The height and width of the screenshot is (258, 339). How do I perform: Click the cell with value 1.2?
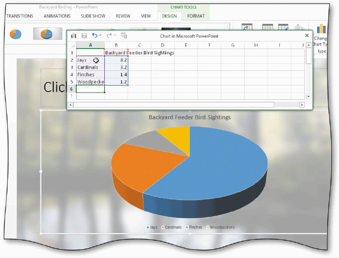[116, 82]
